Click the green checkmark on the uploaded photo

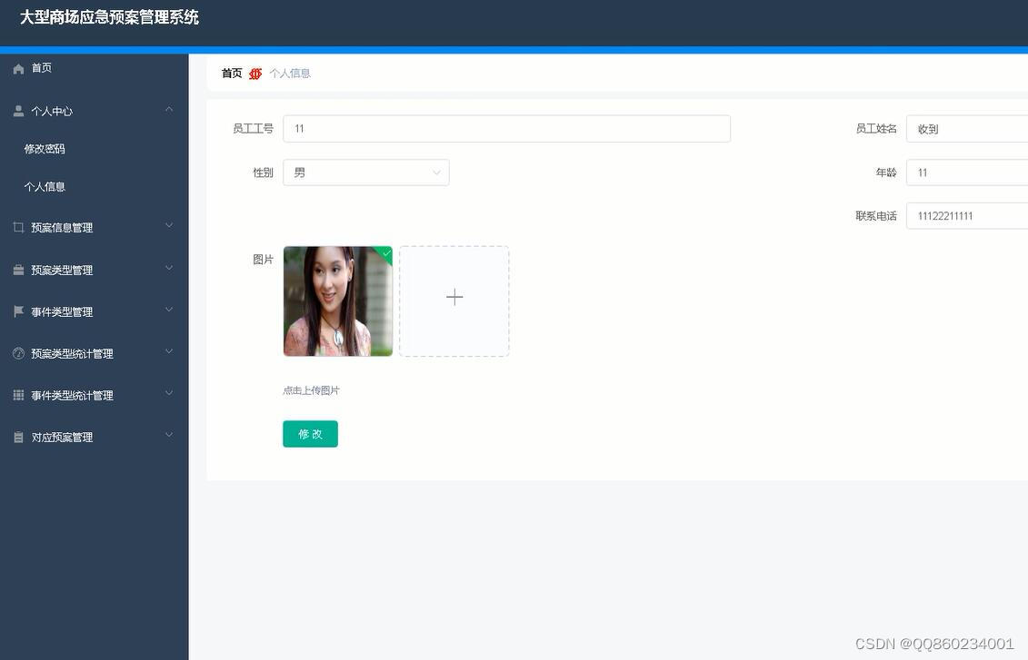pos(385,253)
